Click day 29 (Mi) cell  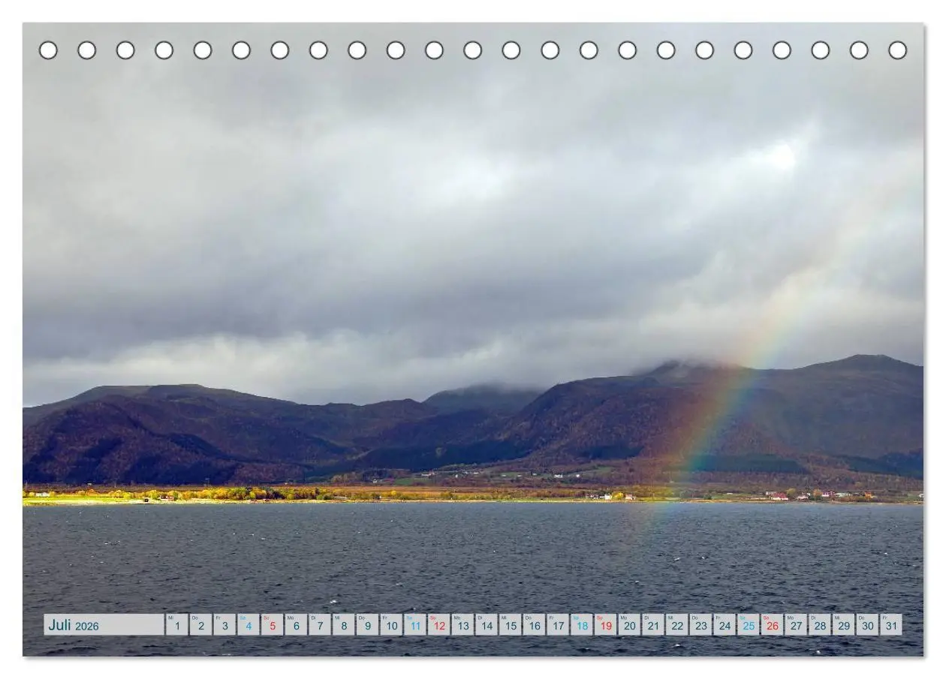click(x=844, y=624)
